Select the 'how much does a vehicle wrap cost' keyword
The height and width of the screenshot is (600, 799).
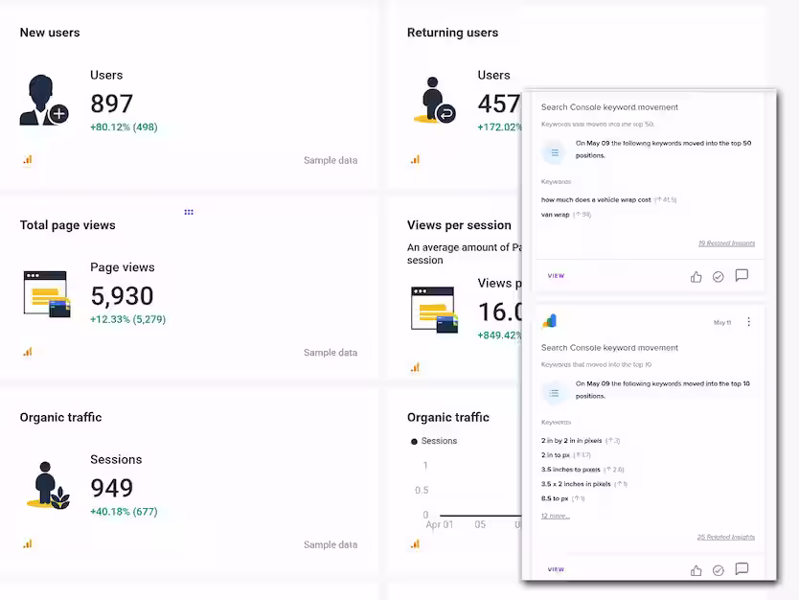[x=596, y=199]
